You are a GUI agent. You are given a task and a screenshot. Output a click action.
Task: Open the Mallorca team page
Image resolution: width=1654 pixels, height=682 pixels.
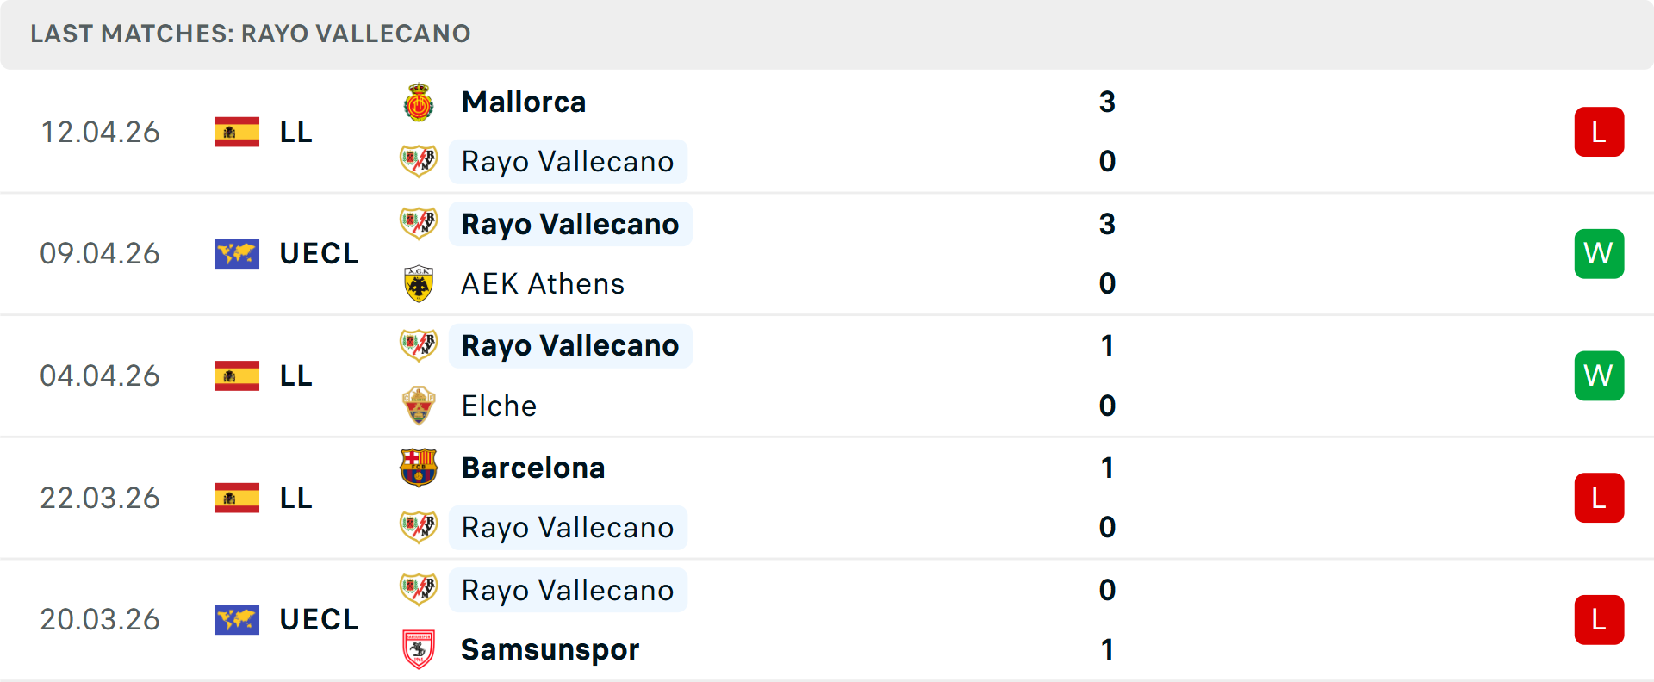coord(523,101)
